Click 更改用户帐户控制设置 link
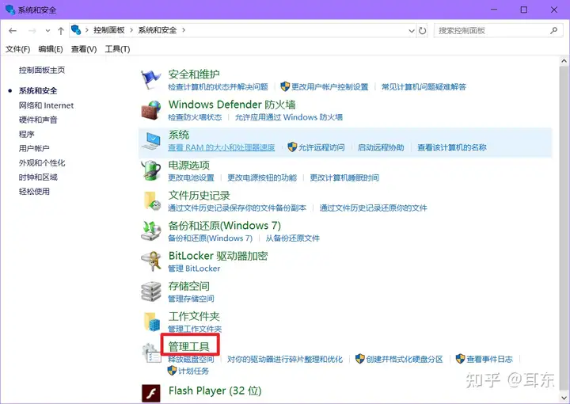This screenshot has width=570, height=404. (329, 87)
